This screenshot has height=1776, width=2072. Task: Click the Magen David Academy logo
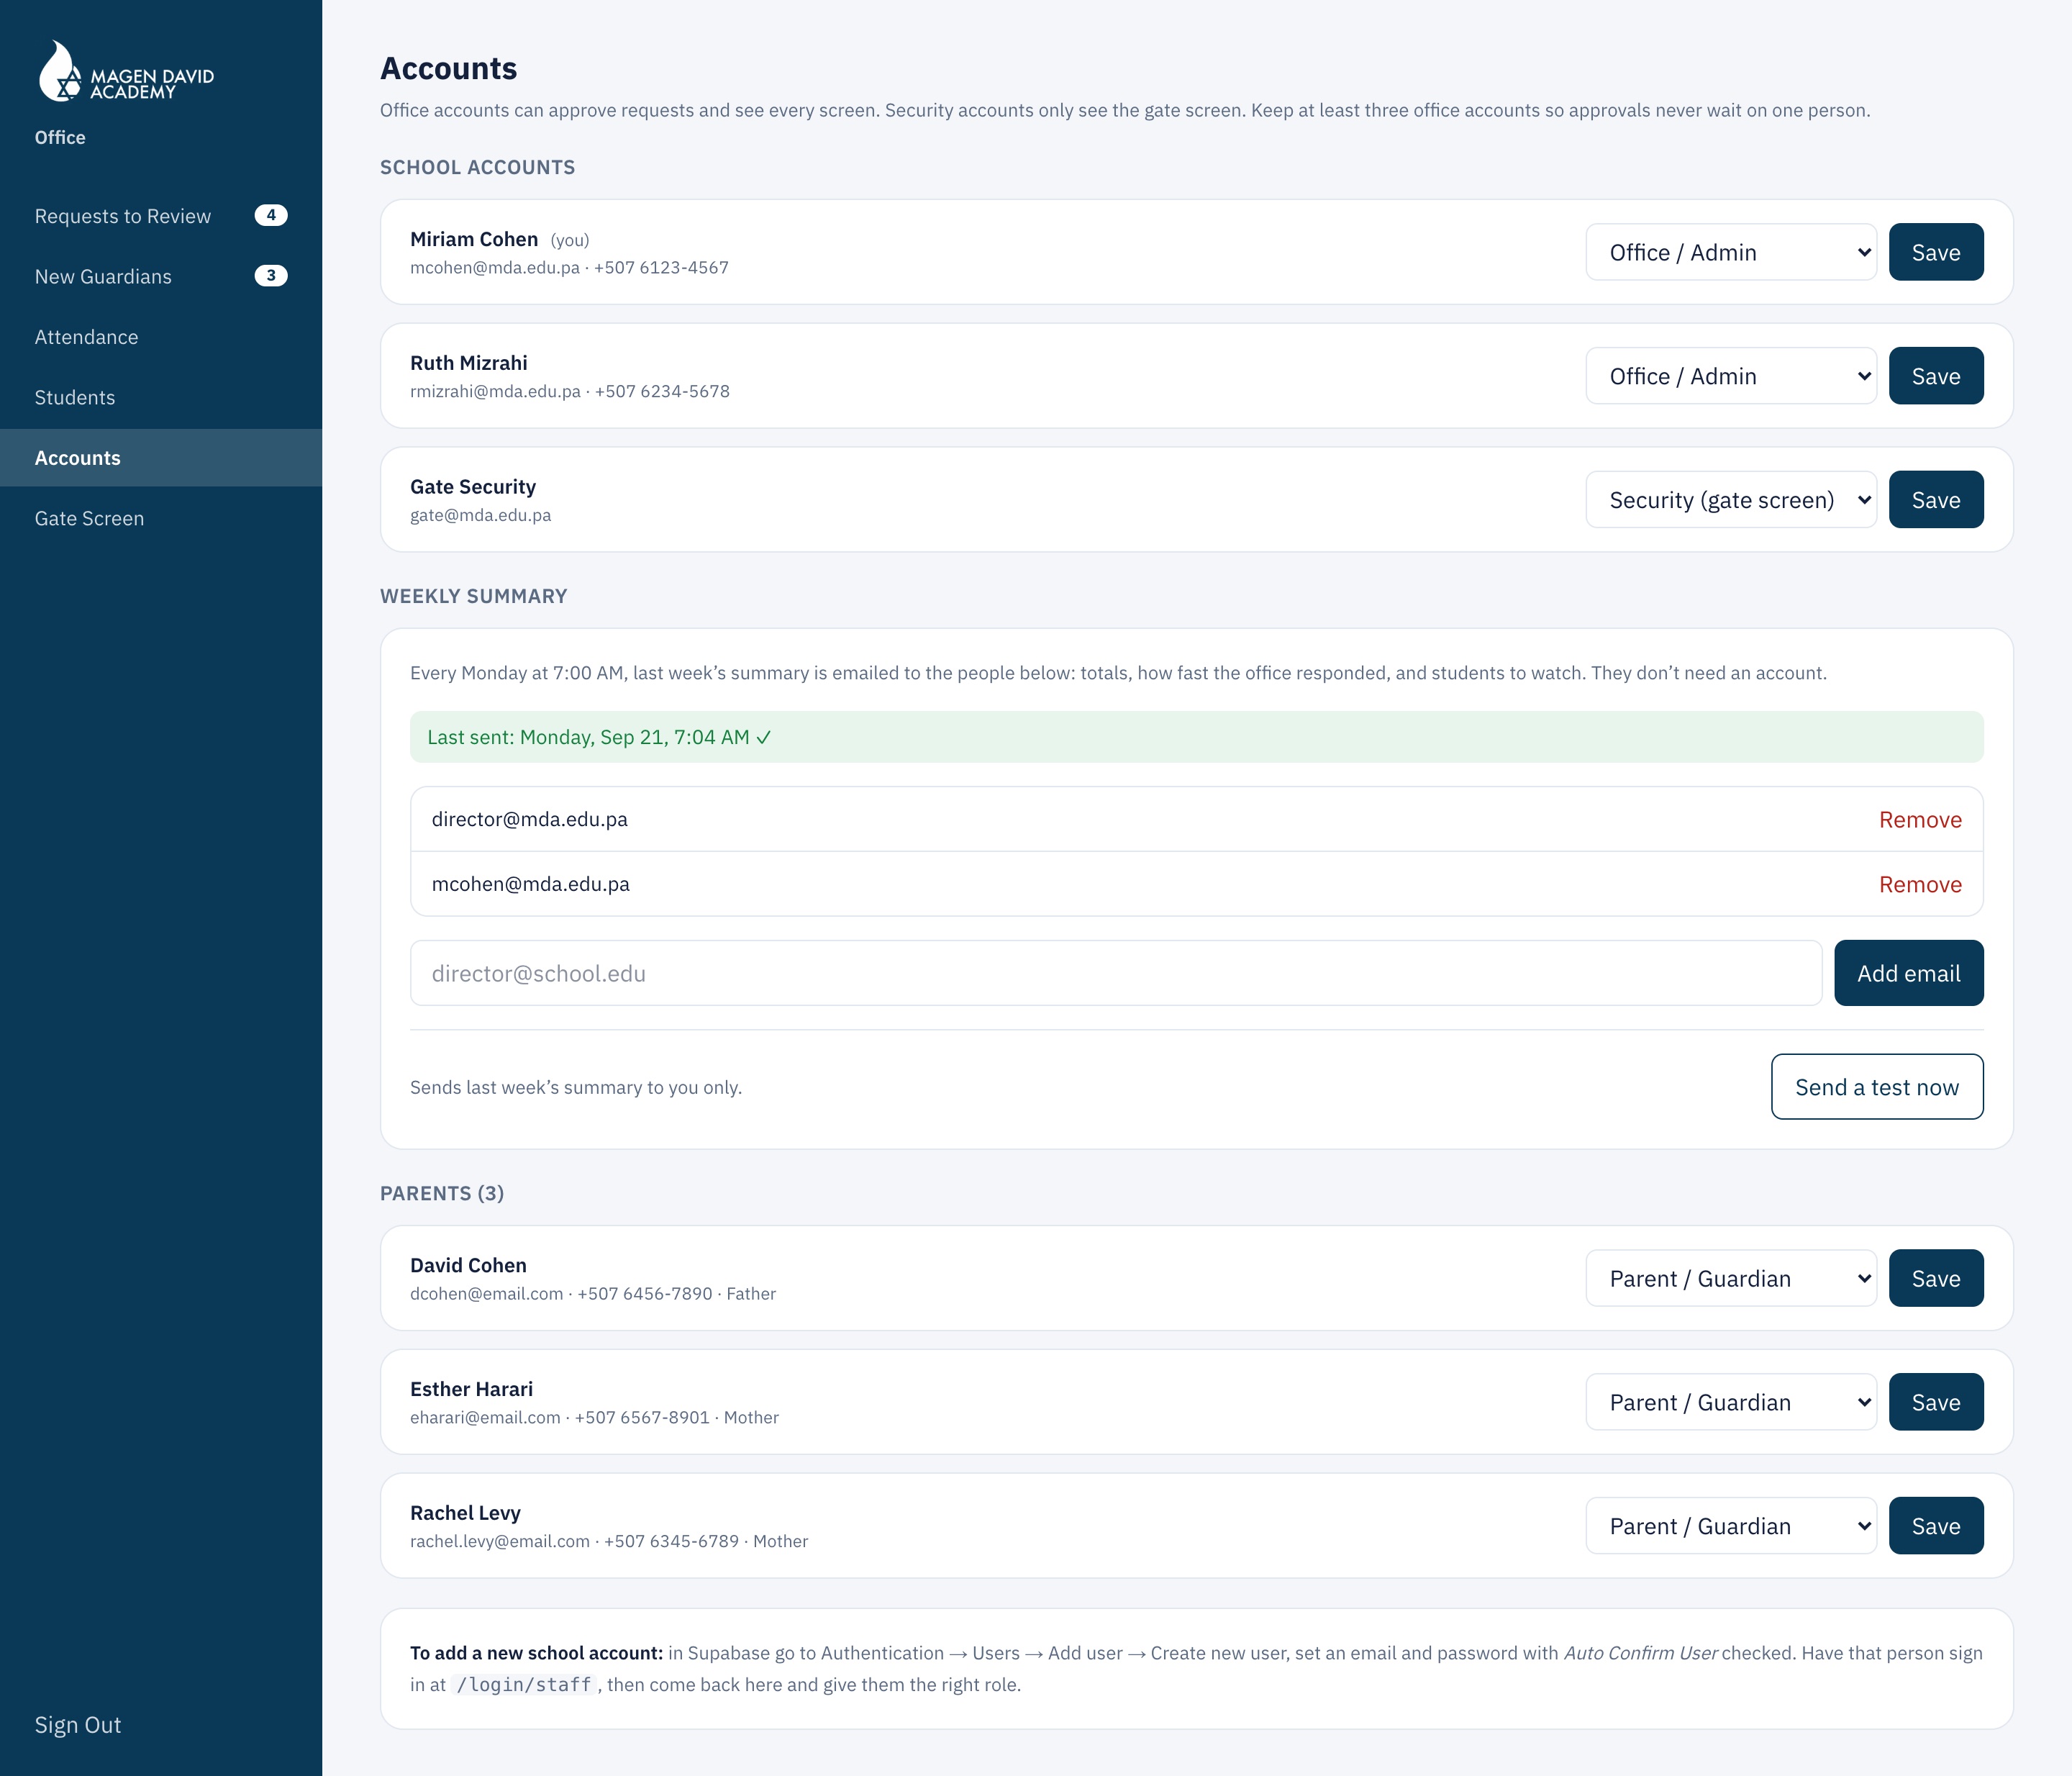pos(125,72)
